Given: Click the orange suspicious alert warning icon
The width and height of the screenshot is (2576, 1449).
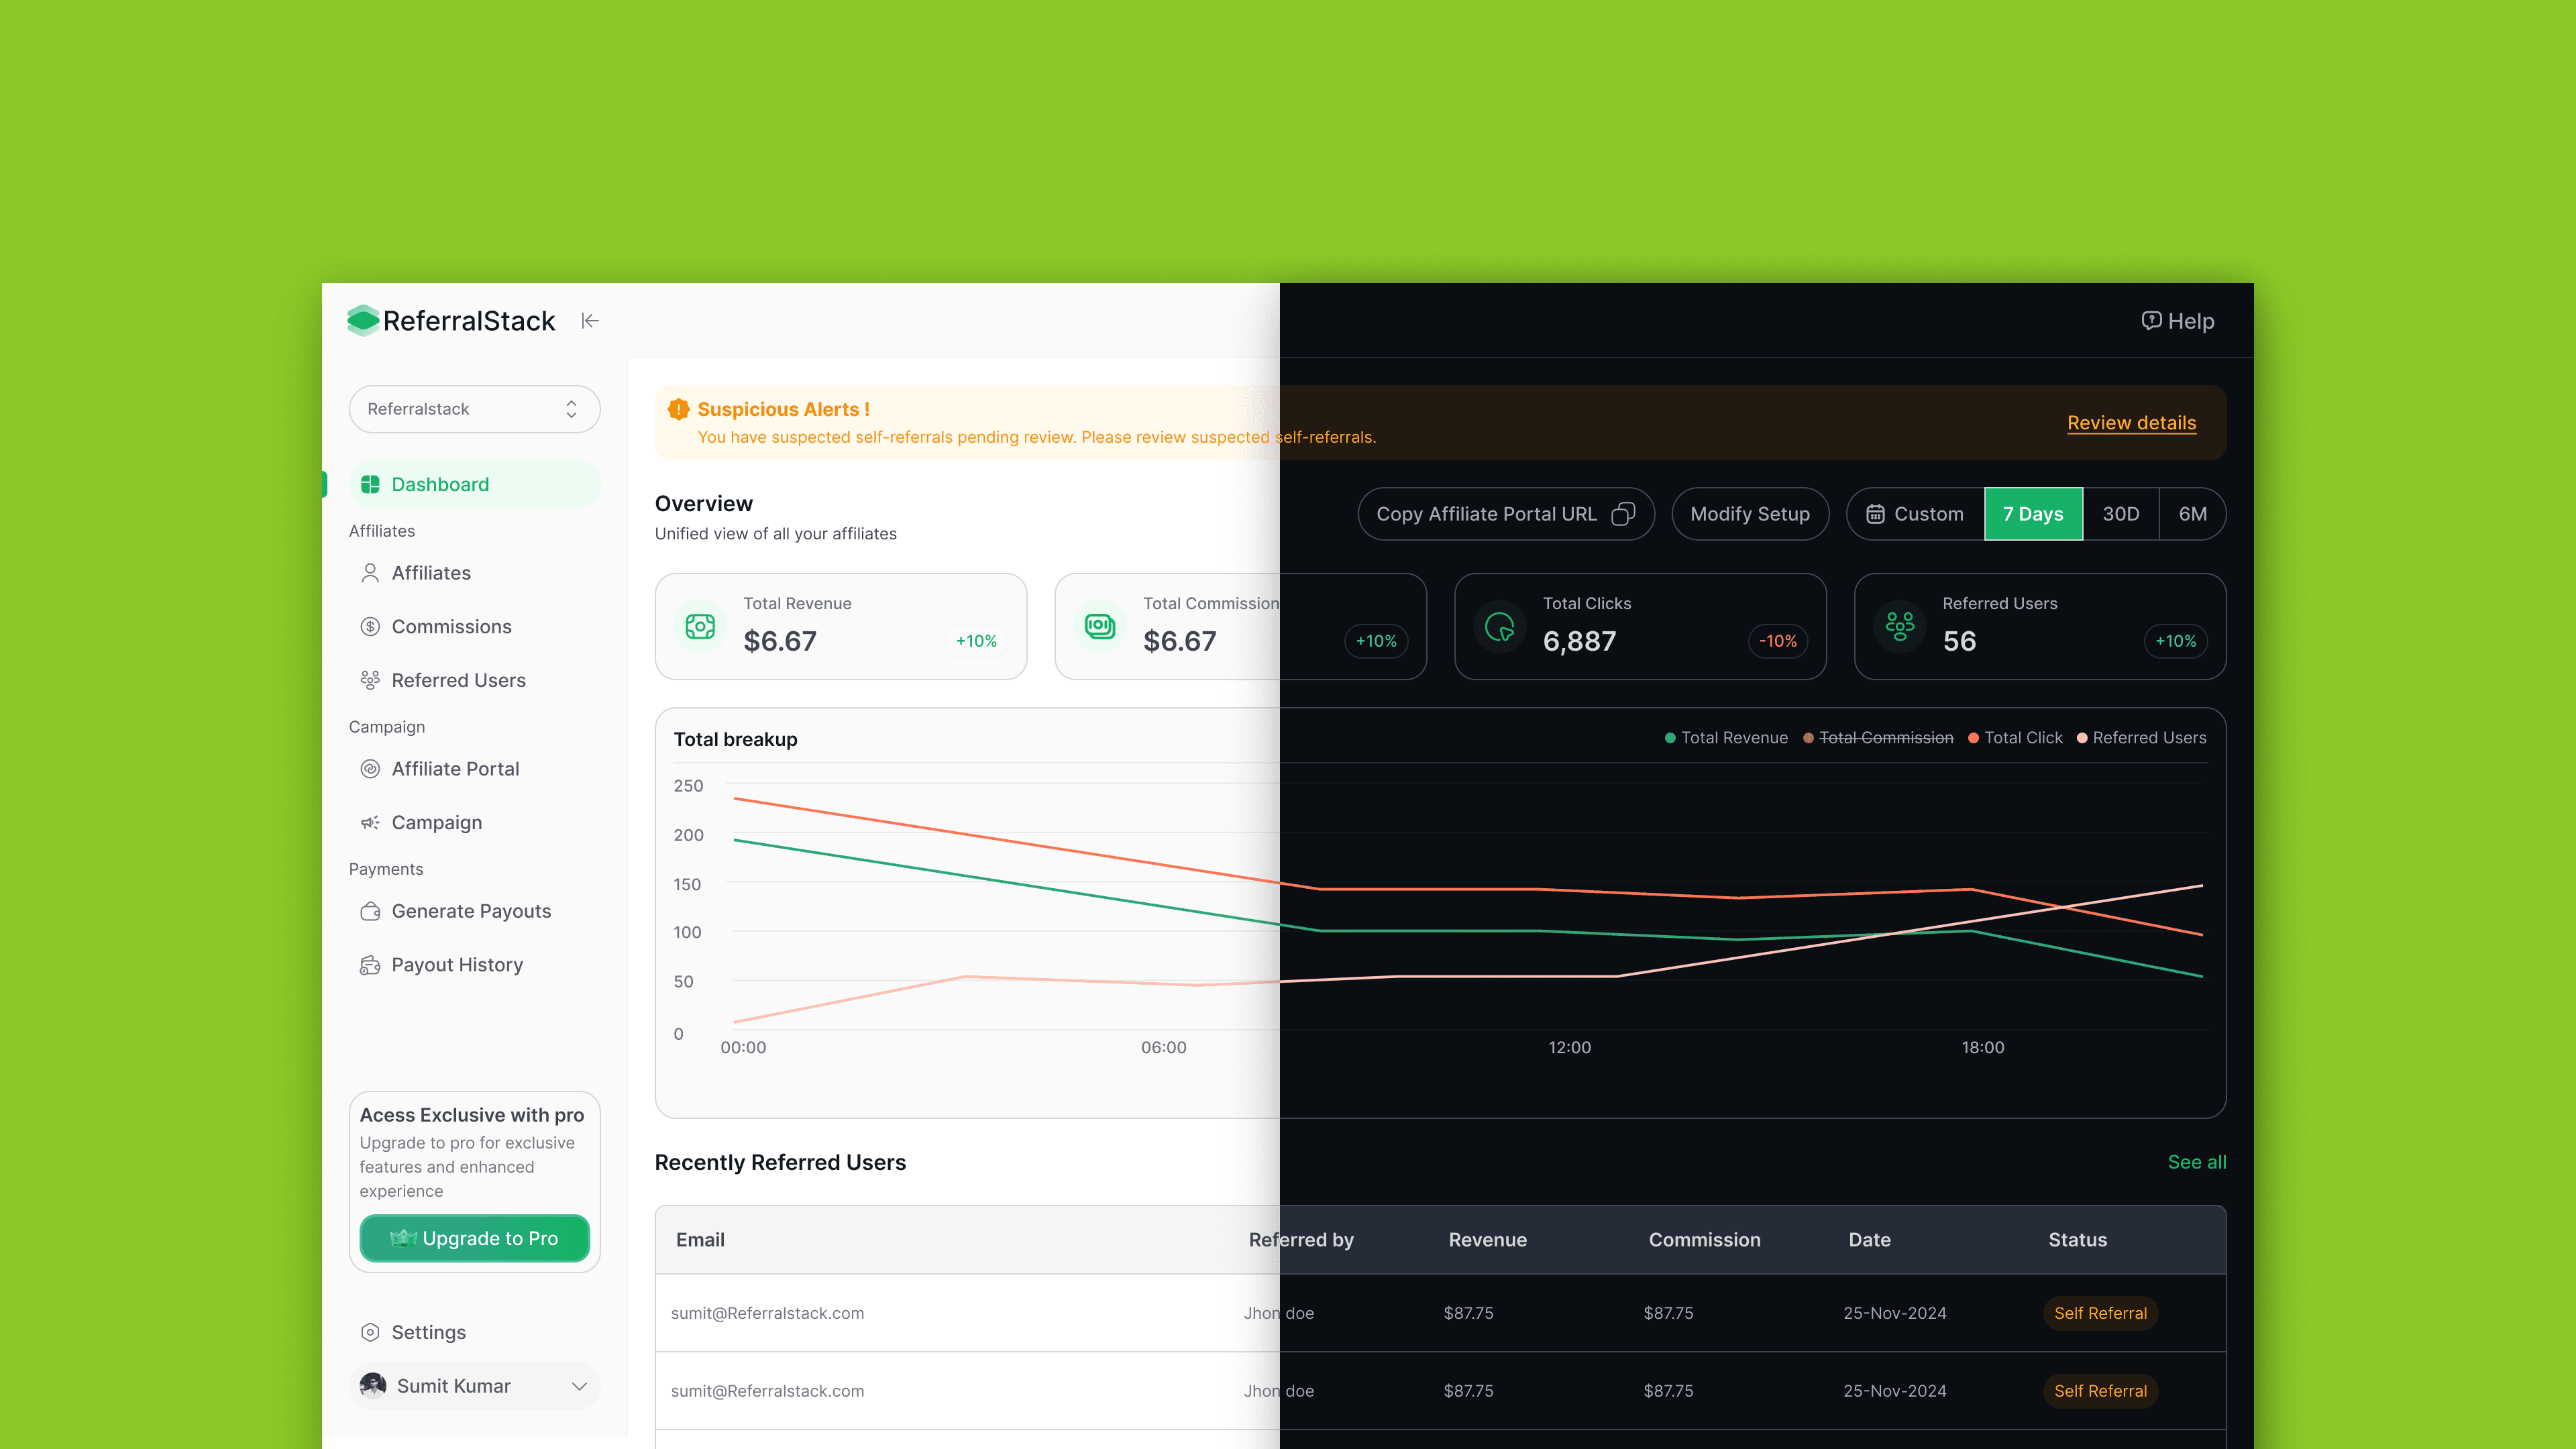Looking at the screenshot, I should coord(679,409).
